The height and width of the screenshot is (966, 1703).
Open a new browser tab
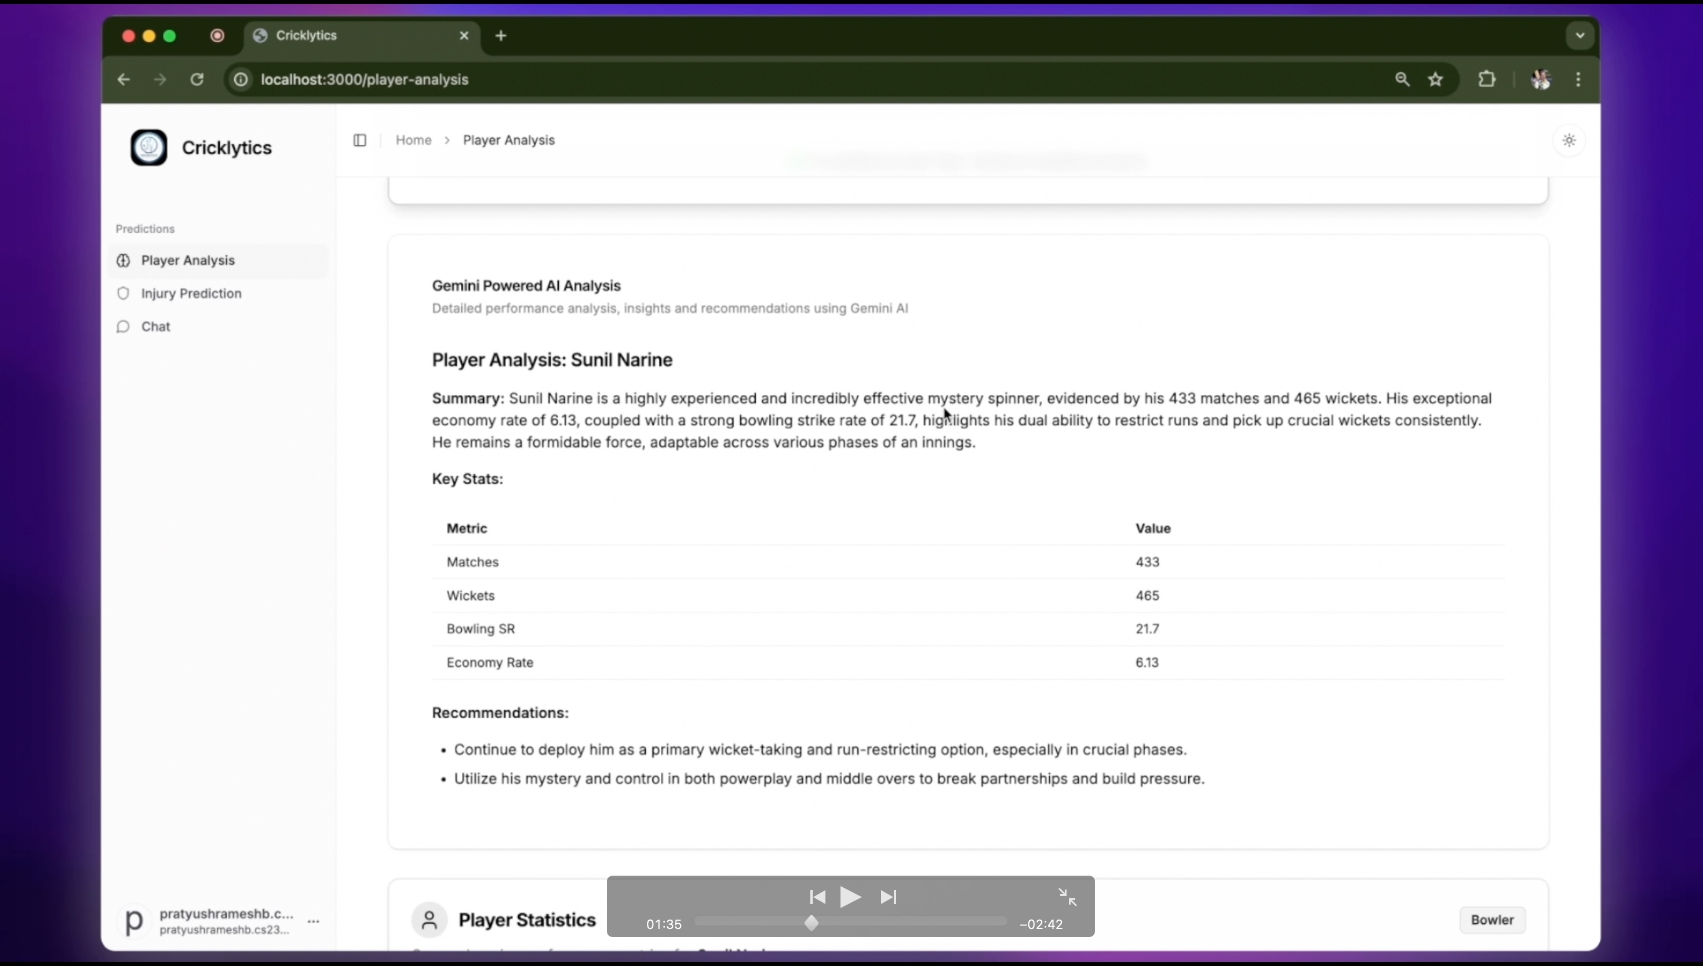click(501, 36)
